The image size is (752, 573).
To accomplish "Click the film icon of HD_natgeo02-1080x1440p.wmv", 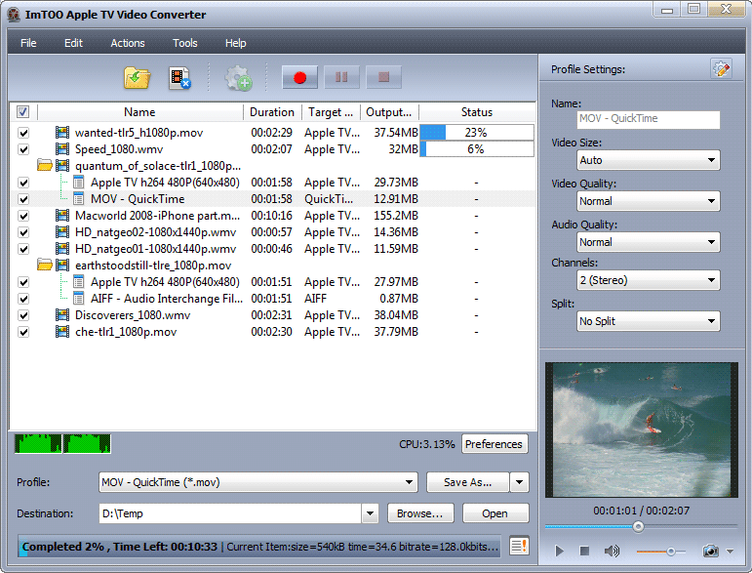I will click(61, 232).
